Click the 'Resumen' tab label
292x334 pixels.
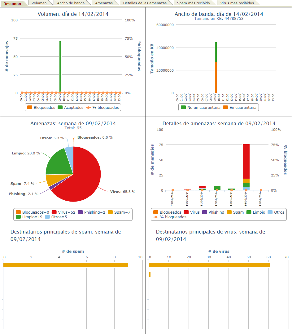12,2
